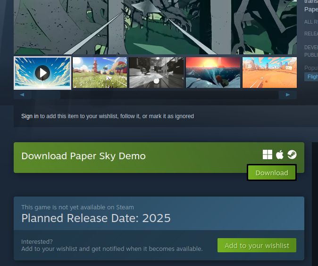Select the orange desert city thumbnail
Image resolution: width=318 pixels, height=266 pixels.
point(269,72)
